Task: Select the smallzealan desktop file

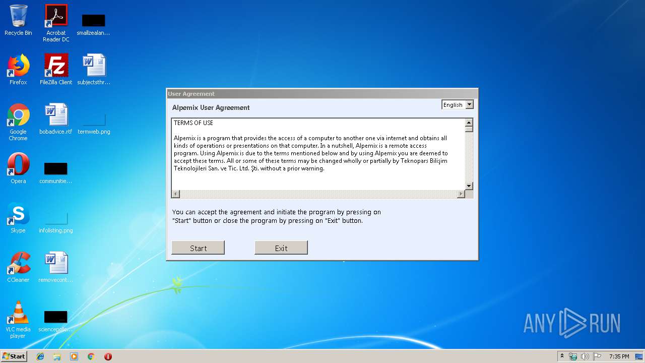Action: (x=94, y=24)
